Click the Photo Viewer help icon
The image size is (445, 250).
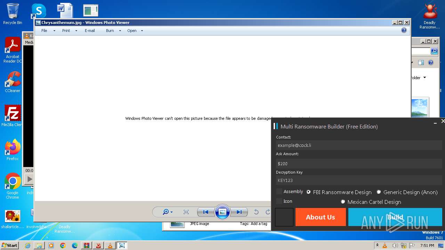404,30
